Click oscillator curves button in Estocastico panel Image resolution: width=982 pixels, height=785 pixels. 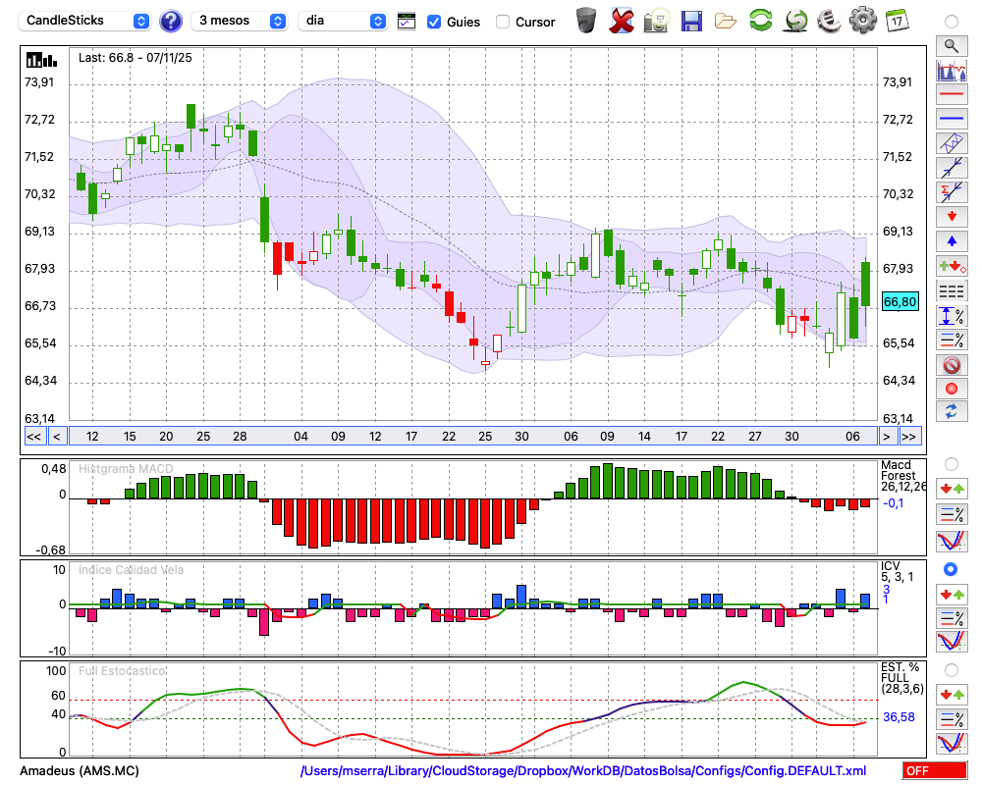point(952,743)
